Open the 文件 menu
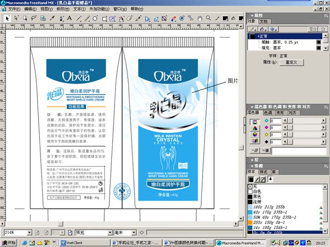This screenshot has width=330, height=247. pyautogui.click(x=14, y=9)
